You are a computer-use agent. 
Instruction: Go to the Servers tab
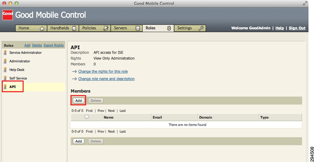click(127, 28)
